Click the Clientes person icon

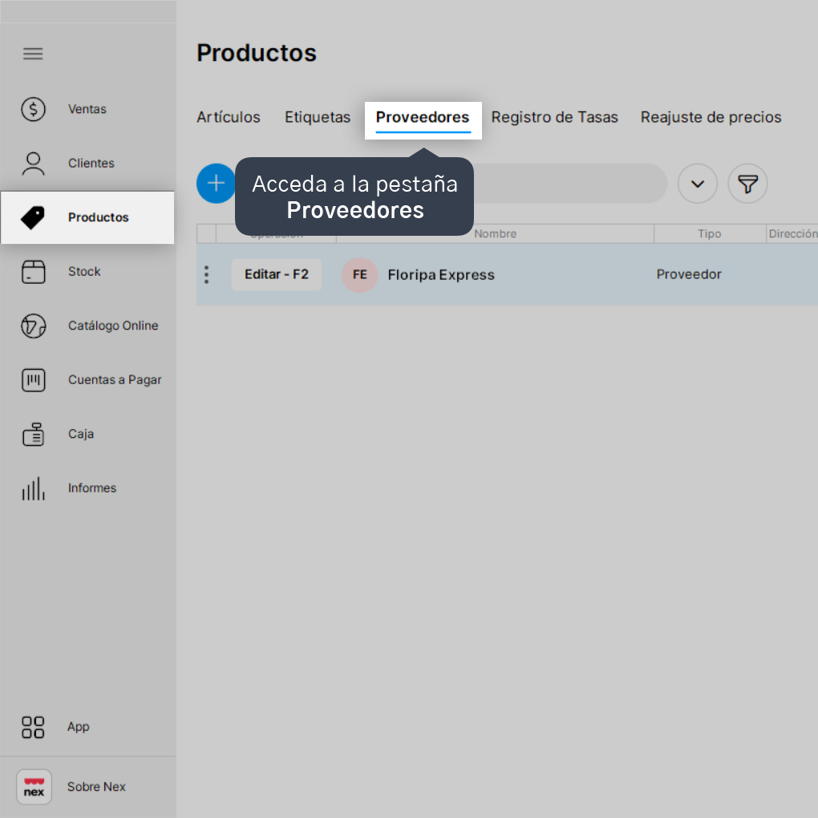(x=34, y=164)
